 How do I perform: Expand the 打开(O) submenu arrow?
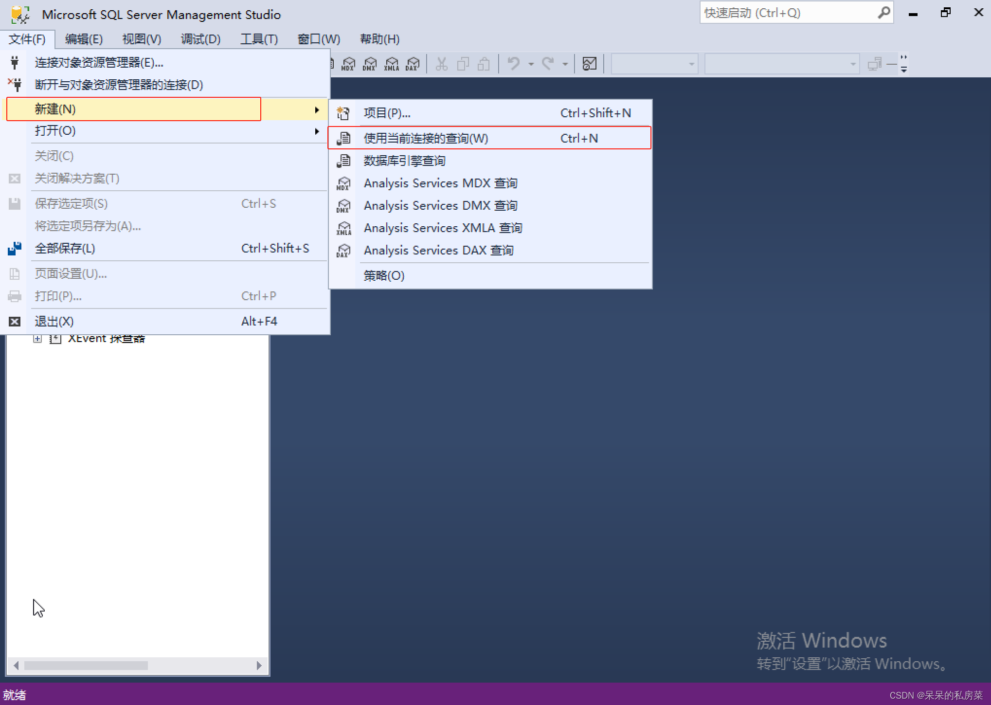[x=317, y=131]
